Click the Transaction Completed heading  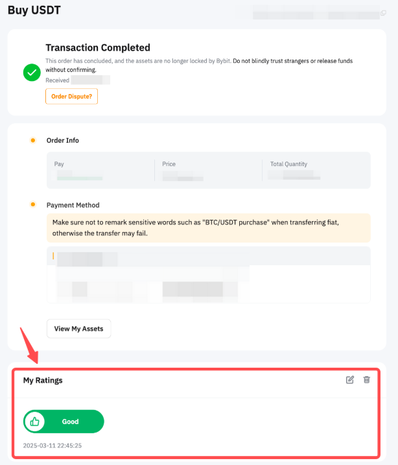98,47
